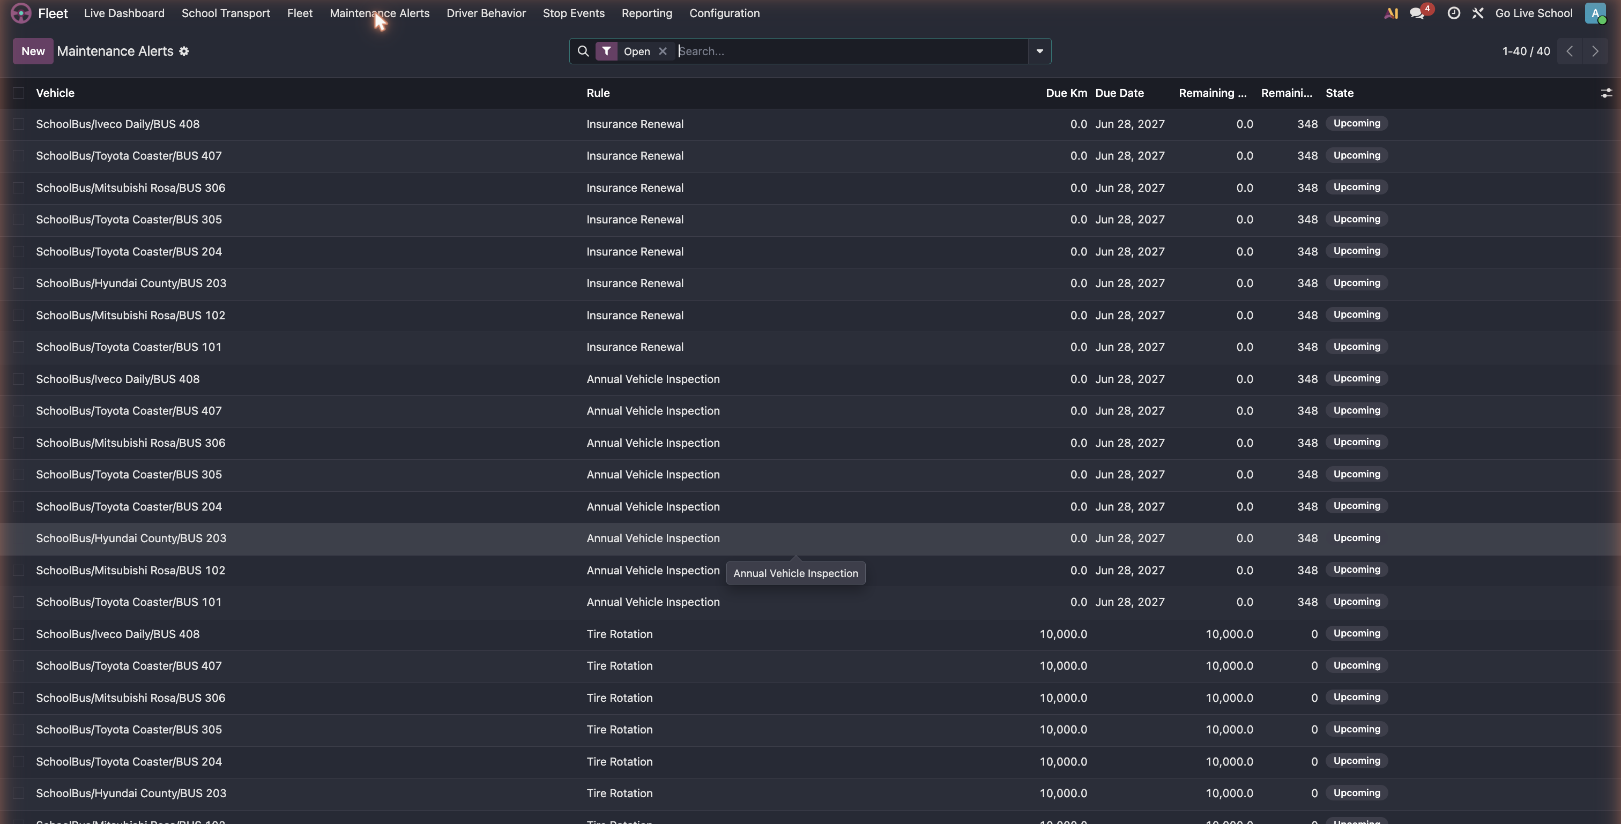
Task: Click the 10,000.0 Due Km for BUS 306
Action: (x=1063, y=698)
